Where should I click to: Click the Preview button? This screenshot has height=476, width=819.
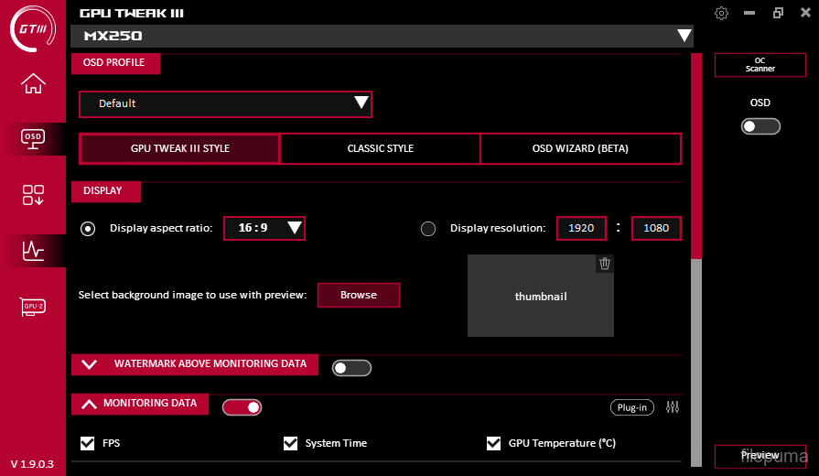(760, 456)
